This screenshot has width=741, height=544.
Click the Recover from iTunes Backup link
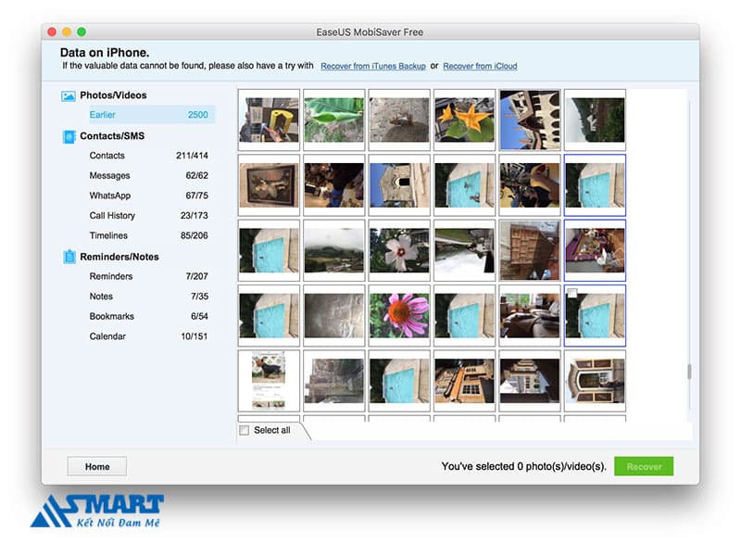372,67
